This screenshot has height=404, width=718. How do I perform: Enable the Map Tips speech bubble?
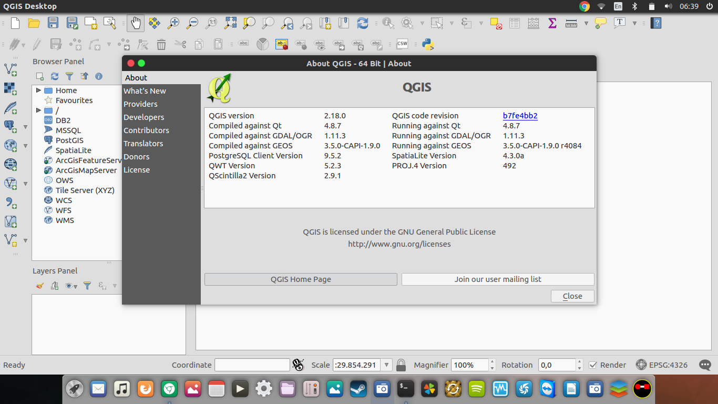(601, 23)
